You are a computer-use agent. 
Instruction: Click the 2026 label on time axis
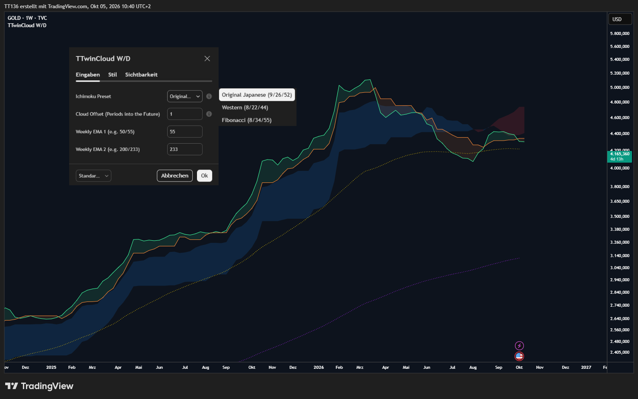pyautogui.click(x=319, y=368)
